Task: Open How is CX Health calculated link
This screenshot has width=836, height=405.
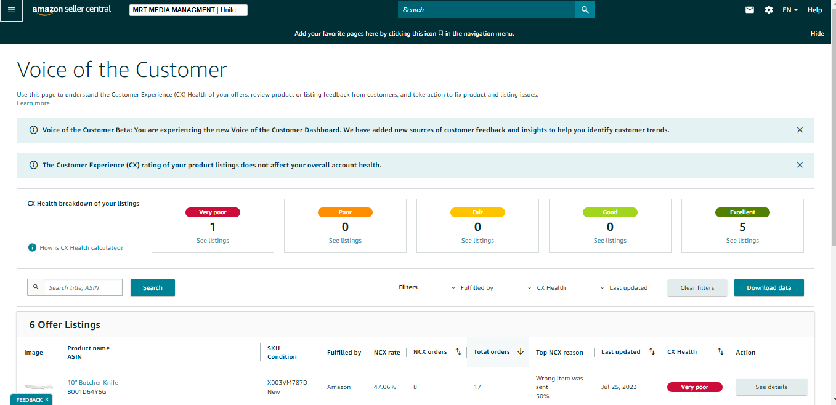Action: point(81,247)
